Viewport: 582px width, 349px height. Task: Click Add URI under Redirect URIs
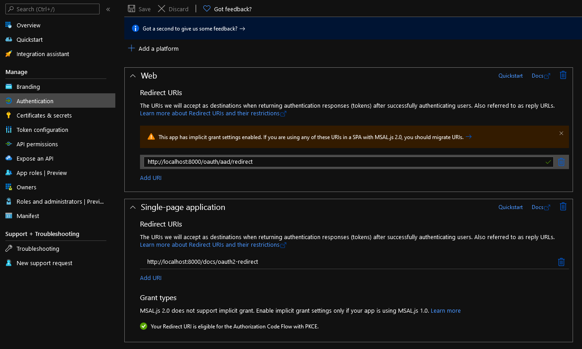point(151,178)
